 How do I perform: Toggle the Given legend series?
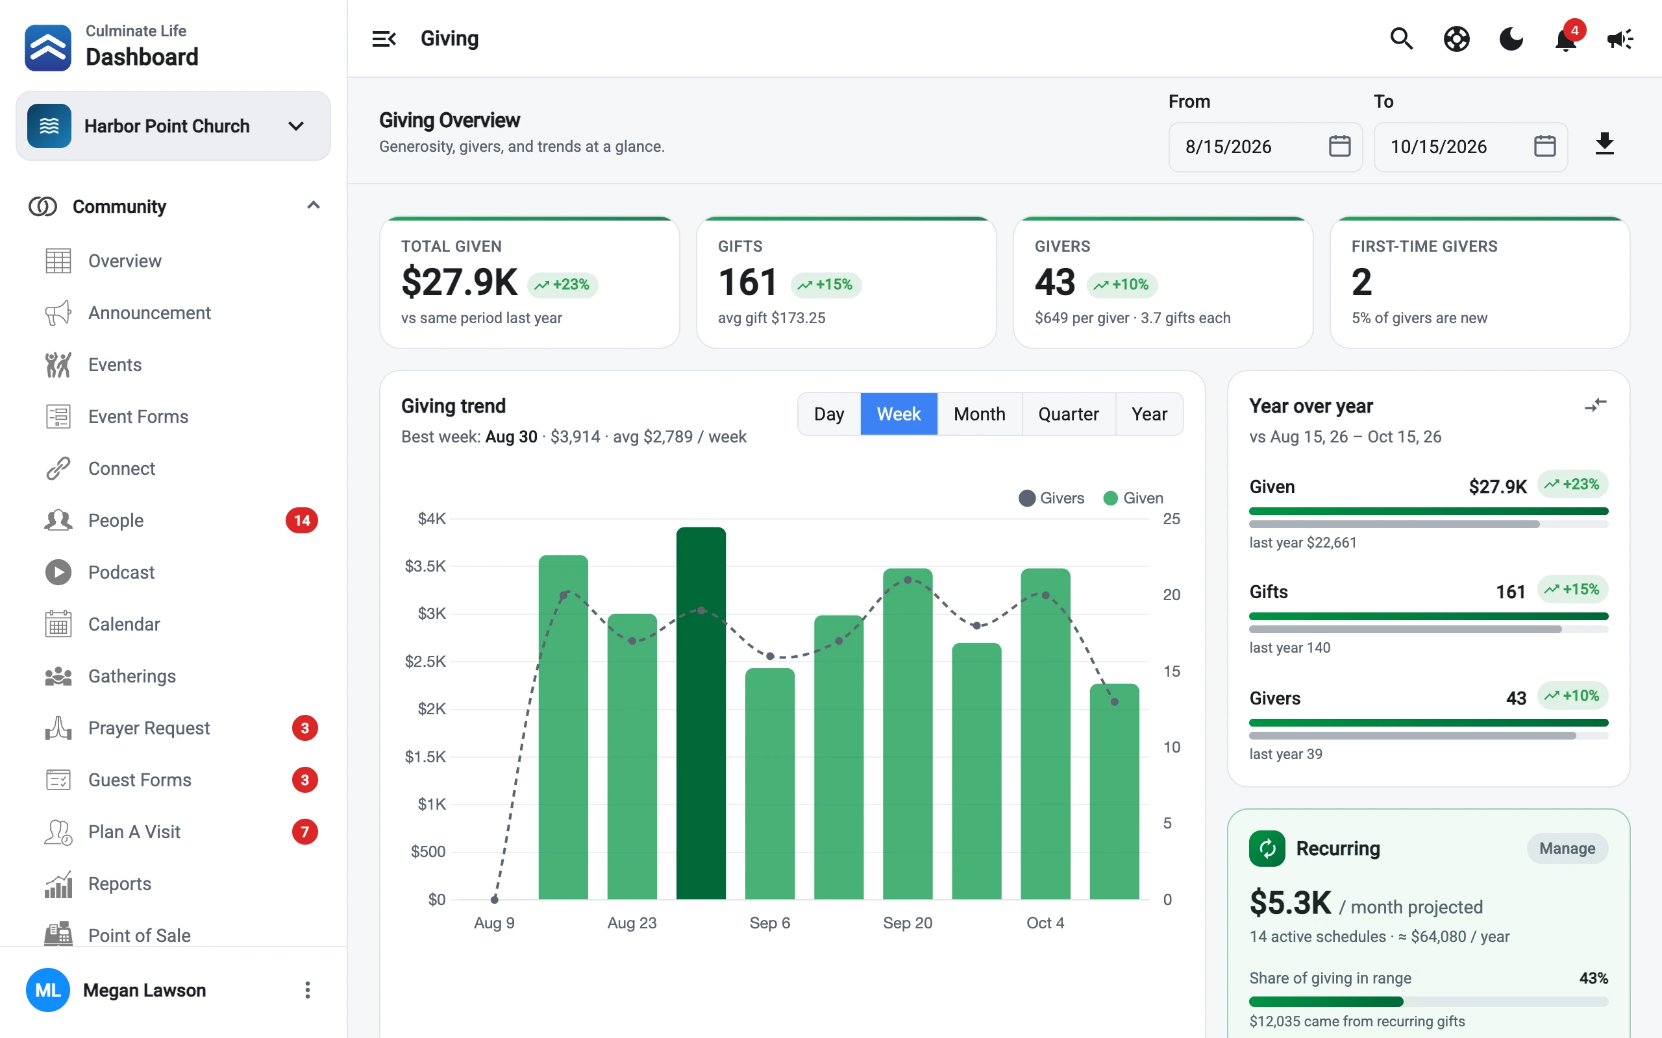[1133, 498]
